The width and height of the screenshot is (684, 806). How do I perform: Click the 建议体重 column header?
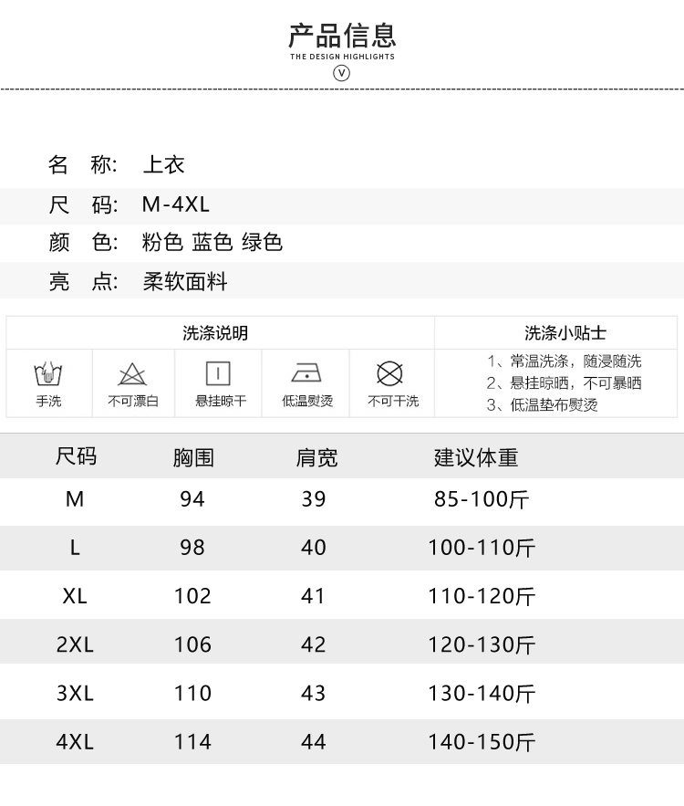pyautogui.click(x=476, y=456)
